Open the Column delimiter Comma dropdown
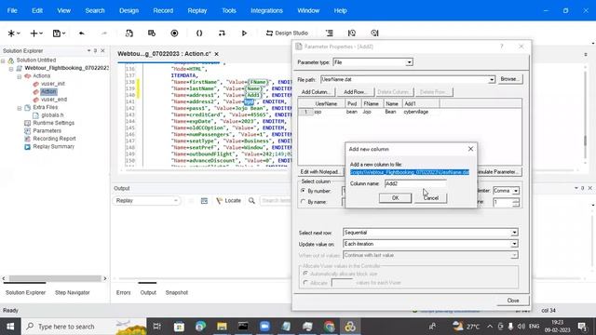 pyautogui.click(x=516, y=191)
